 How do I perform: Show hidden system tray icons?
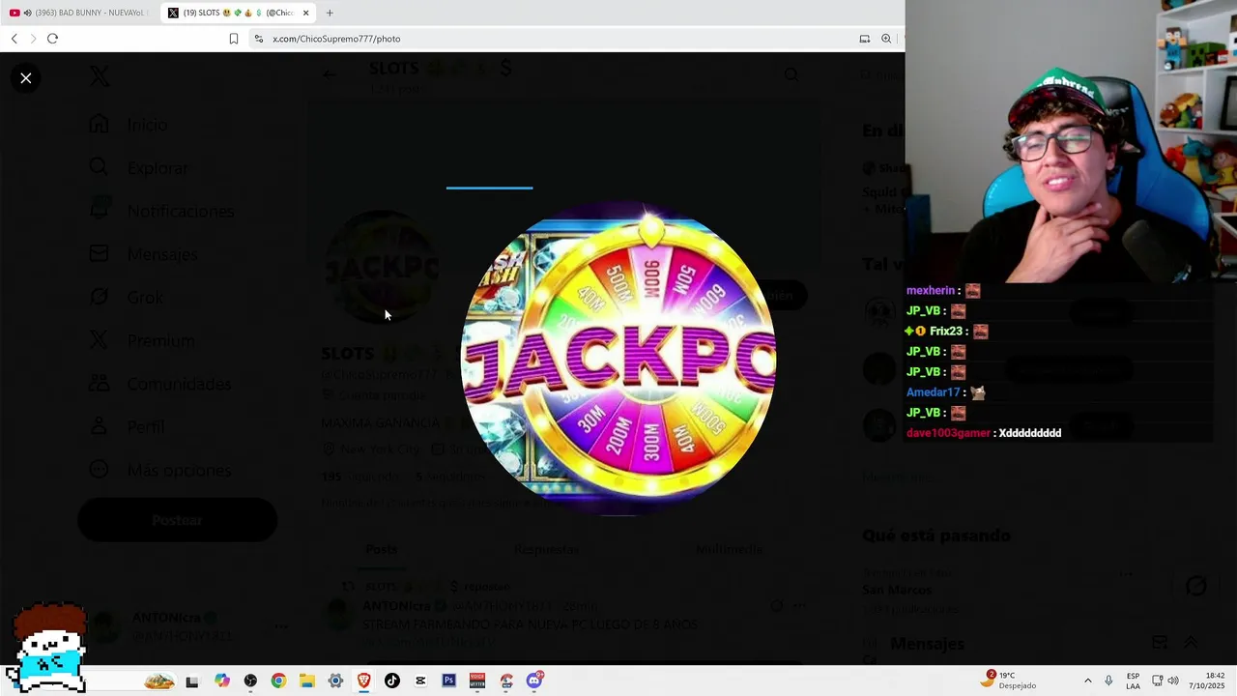tap(1088, 681)
